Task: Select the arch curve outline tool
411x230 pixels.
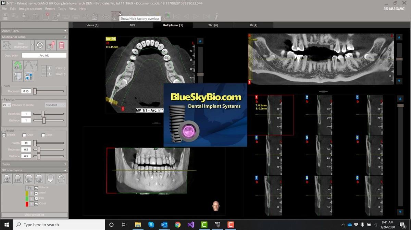Action: click(29, 65)
